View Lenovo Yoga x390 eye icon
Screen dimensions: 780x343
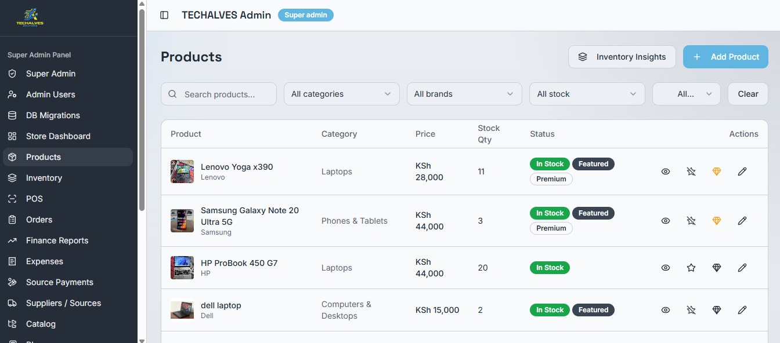(x=666, y=171)
